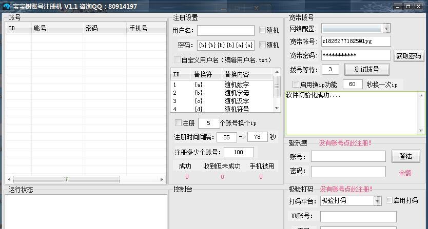This screenshot has width=428, height=229.
Task: Select row {a} 随机数字
Action: point(222,85)
